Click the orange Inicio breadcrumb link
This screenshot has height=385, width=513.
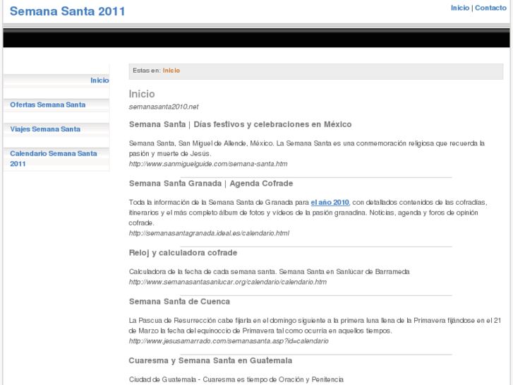[x=171, y=71]
